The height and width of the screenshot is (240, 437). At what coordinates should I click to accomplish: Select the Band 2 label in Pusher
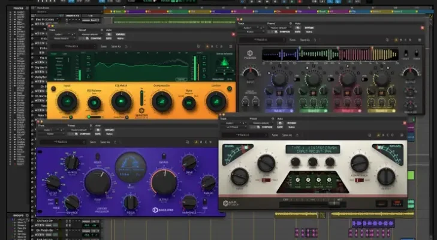[314, 110]
